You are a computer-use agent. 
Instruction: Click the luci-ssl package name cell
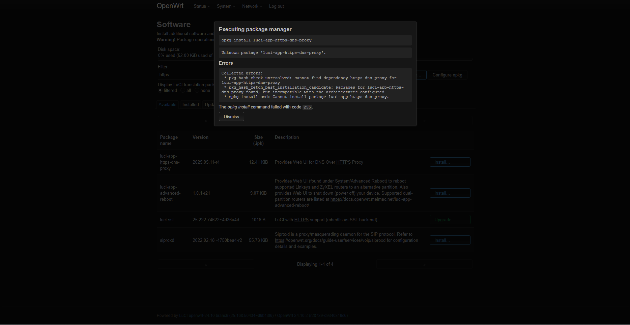(x=167, y=220)
